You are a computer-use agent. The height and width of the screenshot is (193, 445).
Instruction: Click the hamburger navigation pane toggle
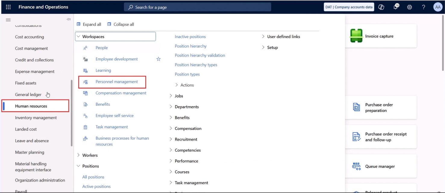(8, 20)
